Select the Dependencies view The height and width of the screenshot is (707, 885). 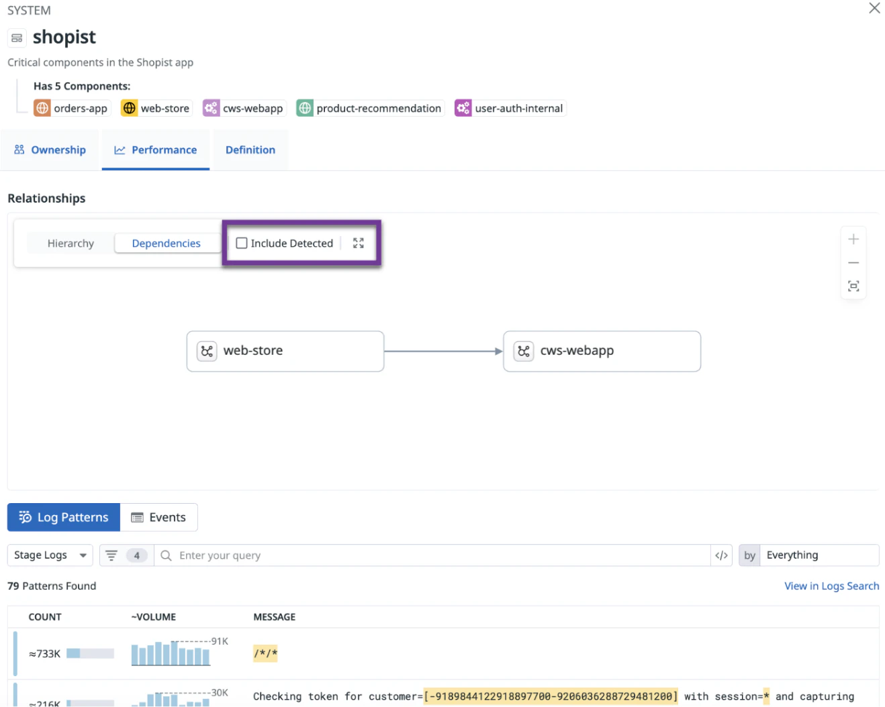167,243
